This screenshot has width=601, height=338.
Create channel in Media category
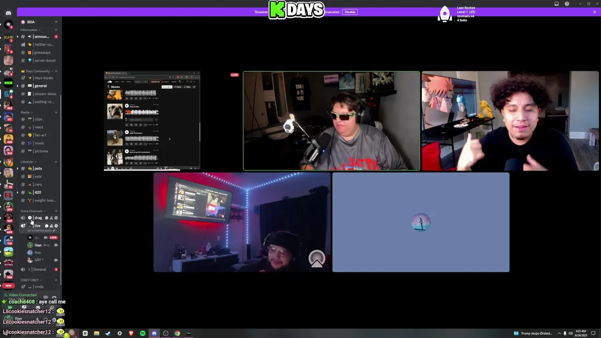56,113
